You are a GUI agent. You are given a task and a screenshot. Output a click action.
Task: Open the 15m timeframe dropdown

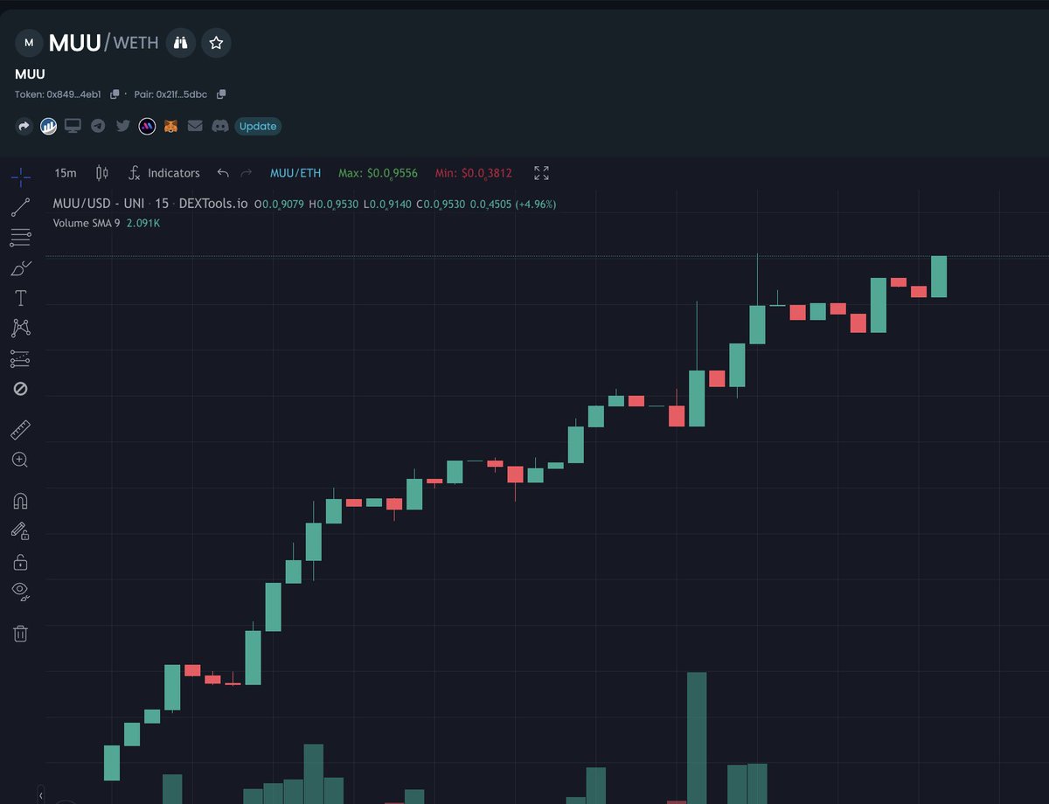pyautogui.click(x=65, y=173)
